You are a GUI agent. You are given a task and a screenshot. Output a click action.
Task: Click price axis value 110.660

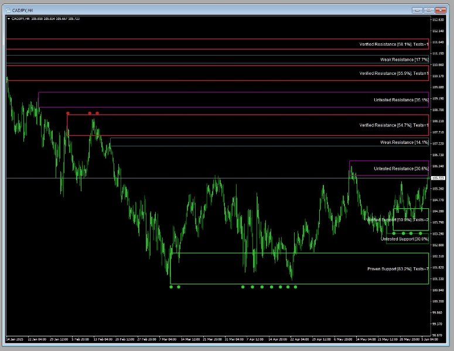(438, 65)
